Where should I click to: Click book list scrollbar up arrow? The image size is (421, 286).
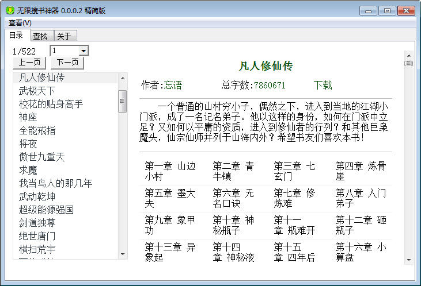tap(123, 78)
